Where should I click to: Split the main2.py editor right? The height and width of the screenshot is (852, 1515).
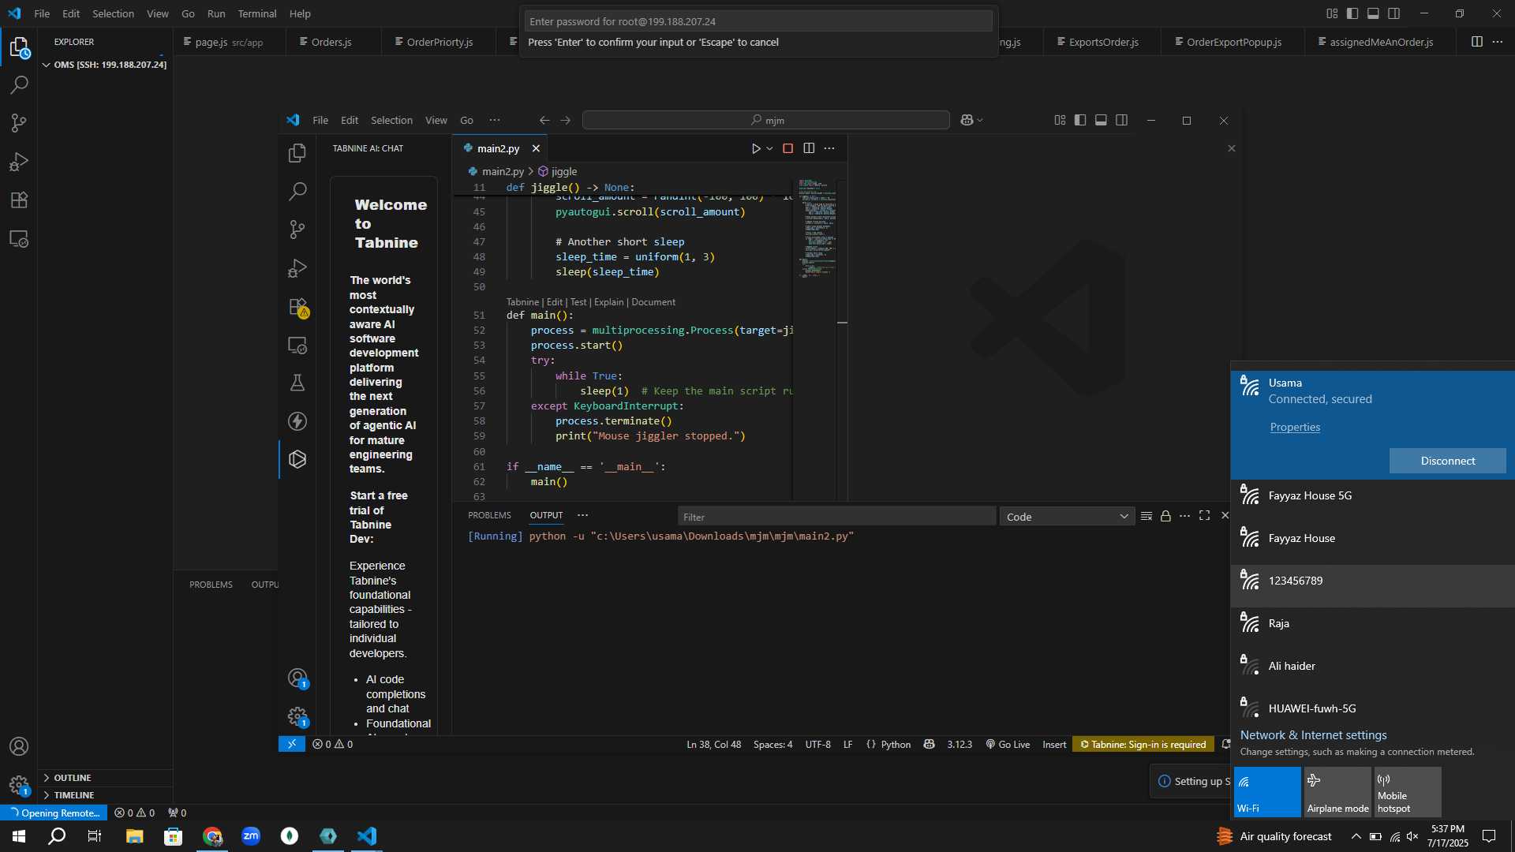(x=809, y=148)
